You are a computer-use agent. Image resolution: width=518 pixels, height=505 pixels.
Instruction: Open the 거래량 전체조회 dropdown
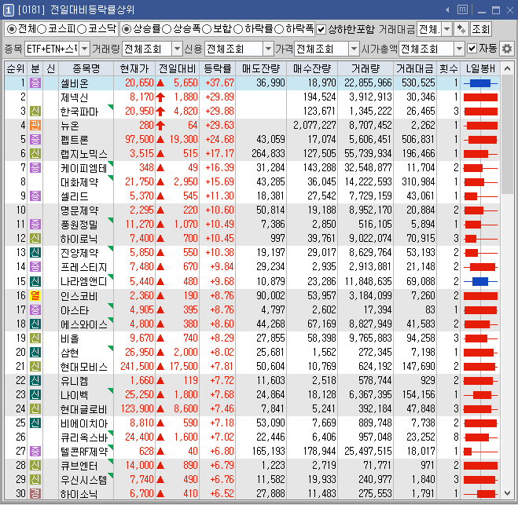tap(178, 49)
